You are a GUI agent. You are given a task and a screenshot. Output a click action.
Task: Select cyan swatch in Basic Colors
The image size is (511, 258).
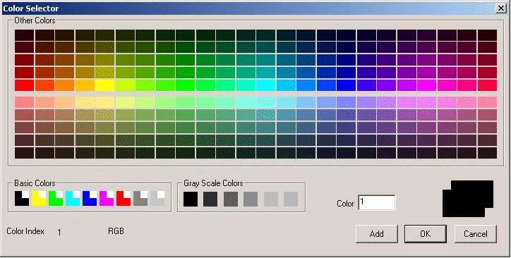73,199
